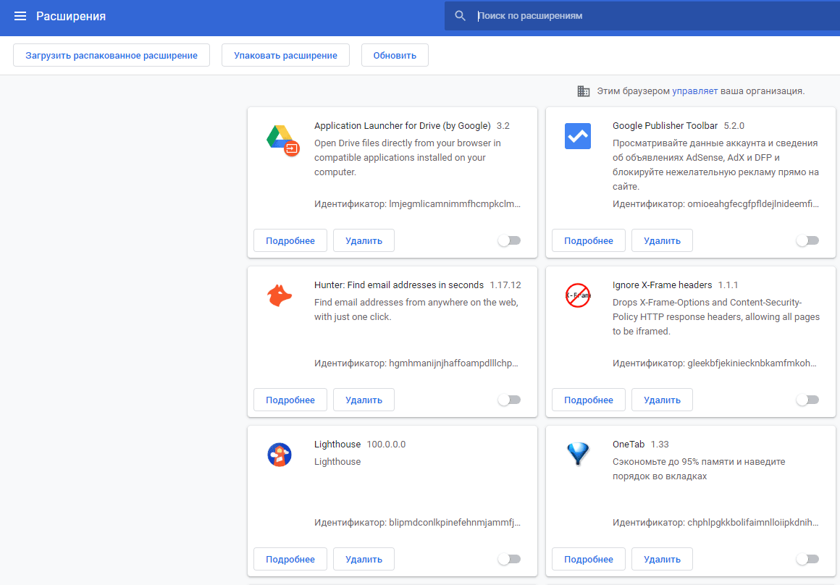This screenshot has height=585, width=840.
Task: Click the Hunter fox icon
Action: tap(280, 295)
